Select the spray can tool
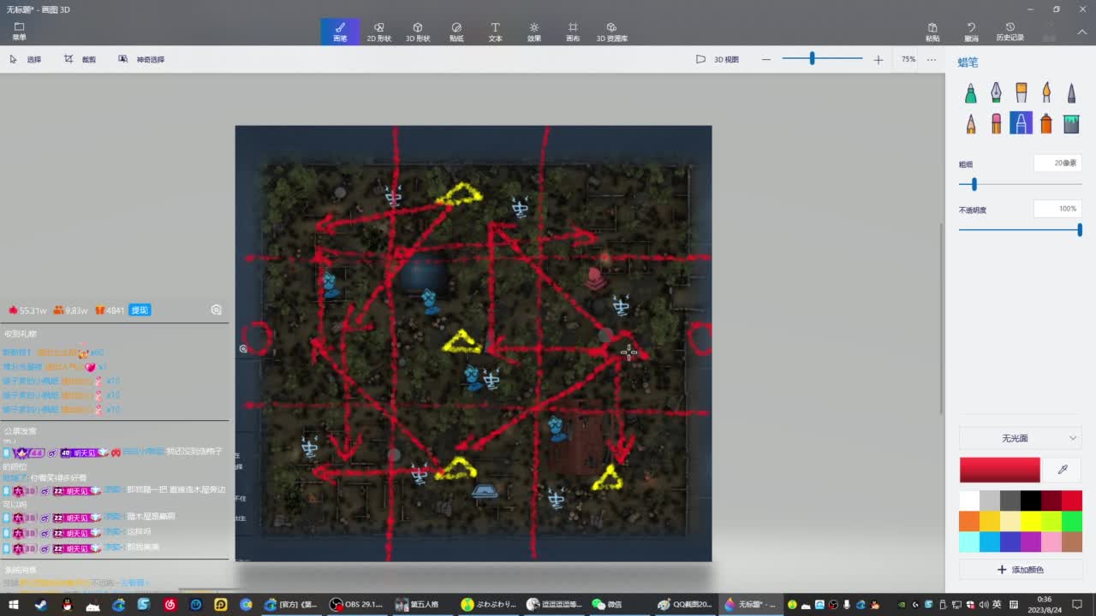 coord(1046,123)
